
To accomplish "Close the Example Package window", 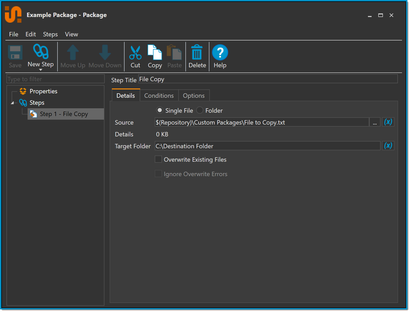I will [391, 15].
